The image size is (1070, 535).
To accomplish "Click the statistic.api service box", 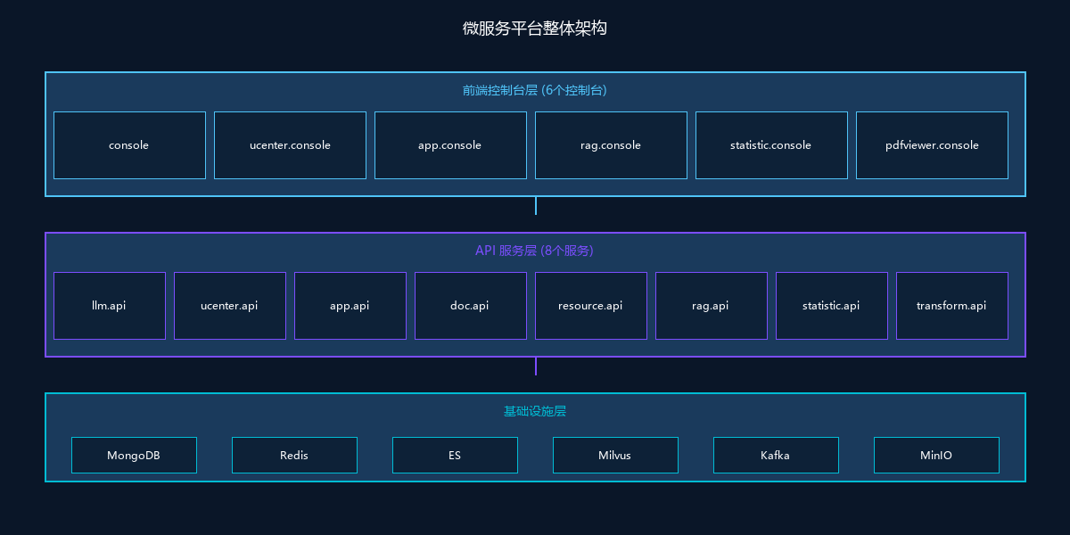I will (x=832, y=306).
